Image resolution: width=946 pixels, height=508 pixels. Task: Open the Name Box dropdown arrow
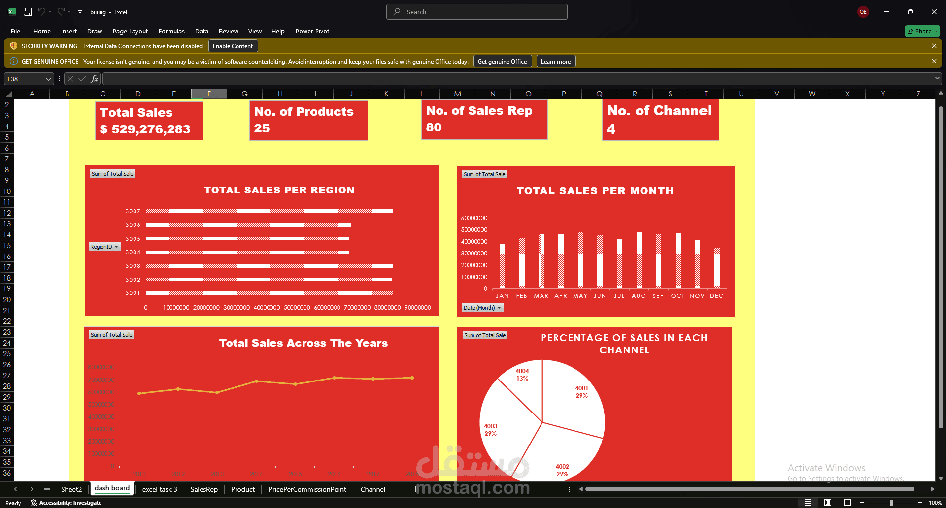coord(48,79)
